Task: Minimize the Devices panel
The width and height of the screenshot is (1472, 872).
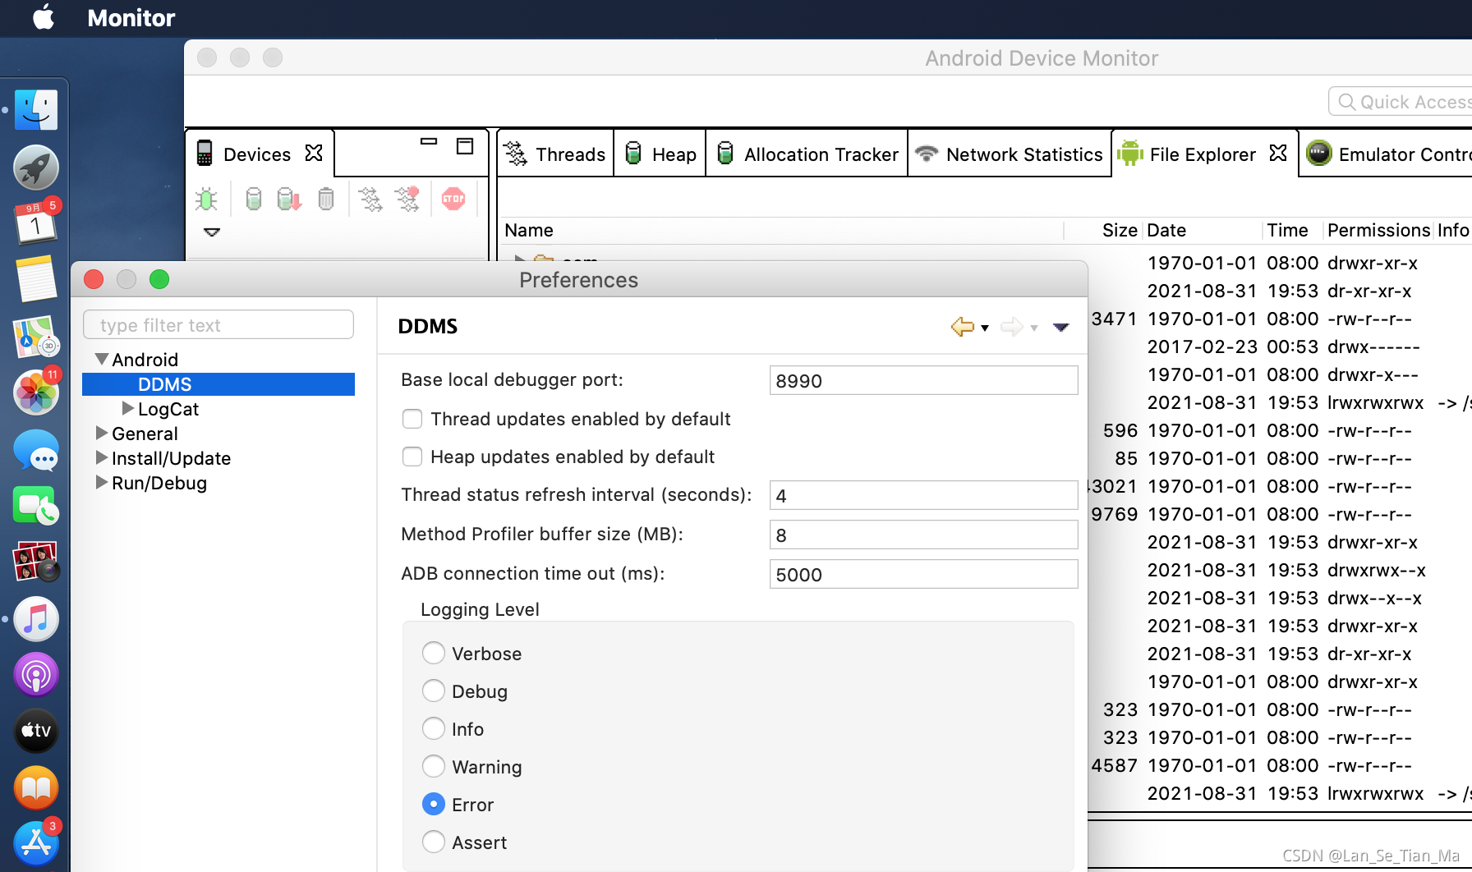Action: (429, 141)
